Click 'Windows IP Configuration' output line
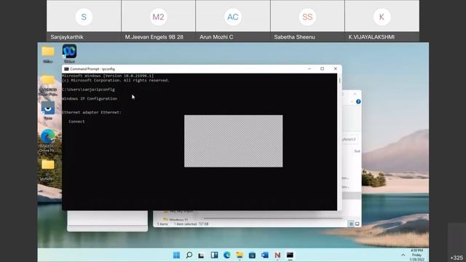The image size is (466, 262). [90, 99]
